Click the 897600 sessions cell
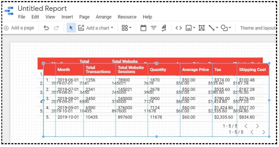The image size is (279, 147). click(x=125, y=117)
